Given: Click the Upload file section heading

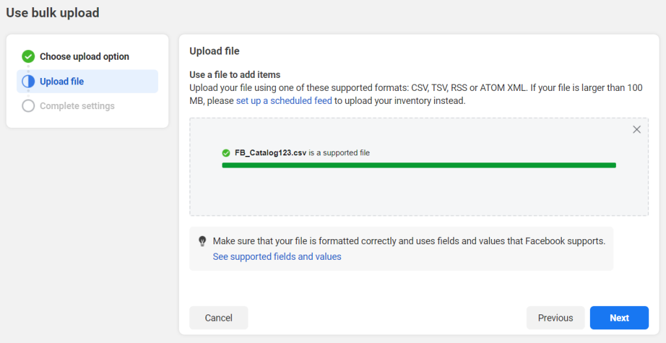Looking at the screenshot, I should click(215, 51).
